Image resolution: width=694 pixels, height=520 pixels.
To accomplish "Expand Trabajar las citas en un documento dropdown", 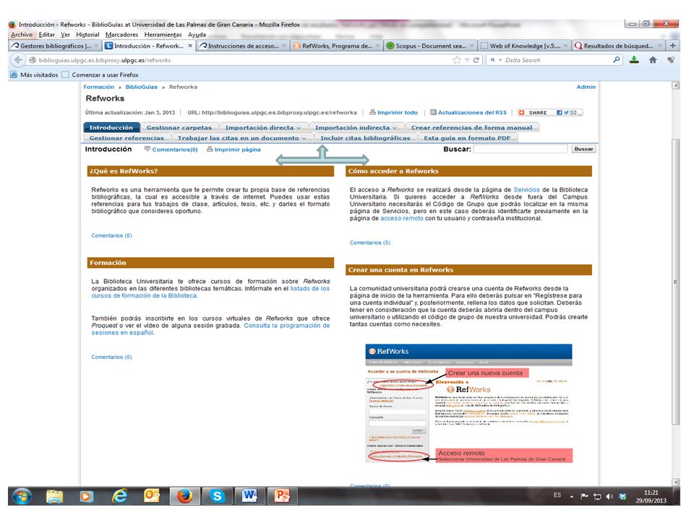I will point(304,139).
